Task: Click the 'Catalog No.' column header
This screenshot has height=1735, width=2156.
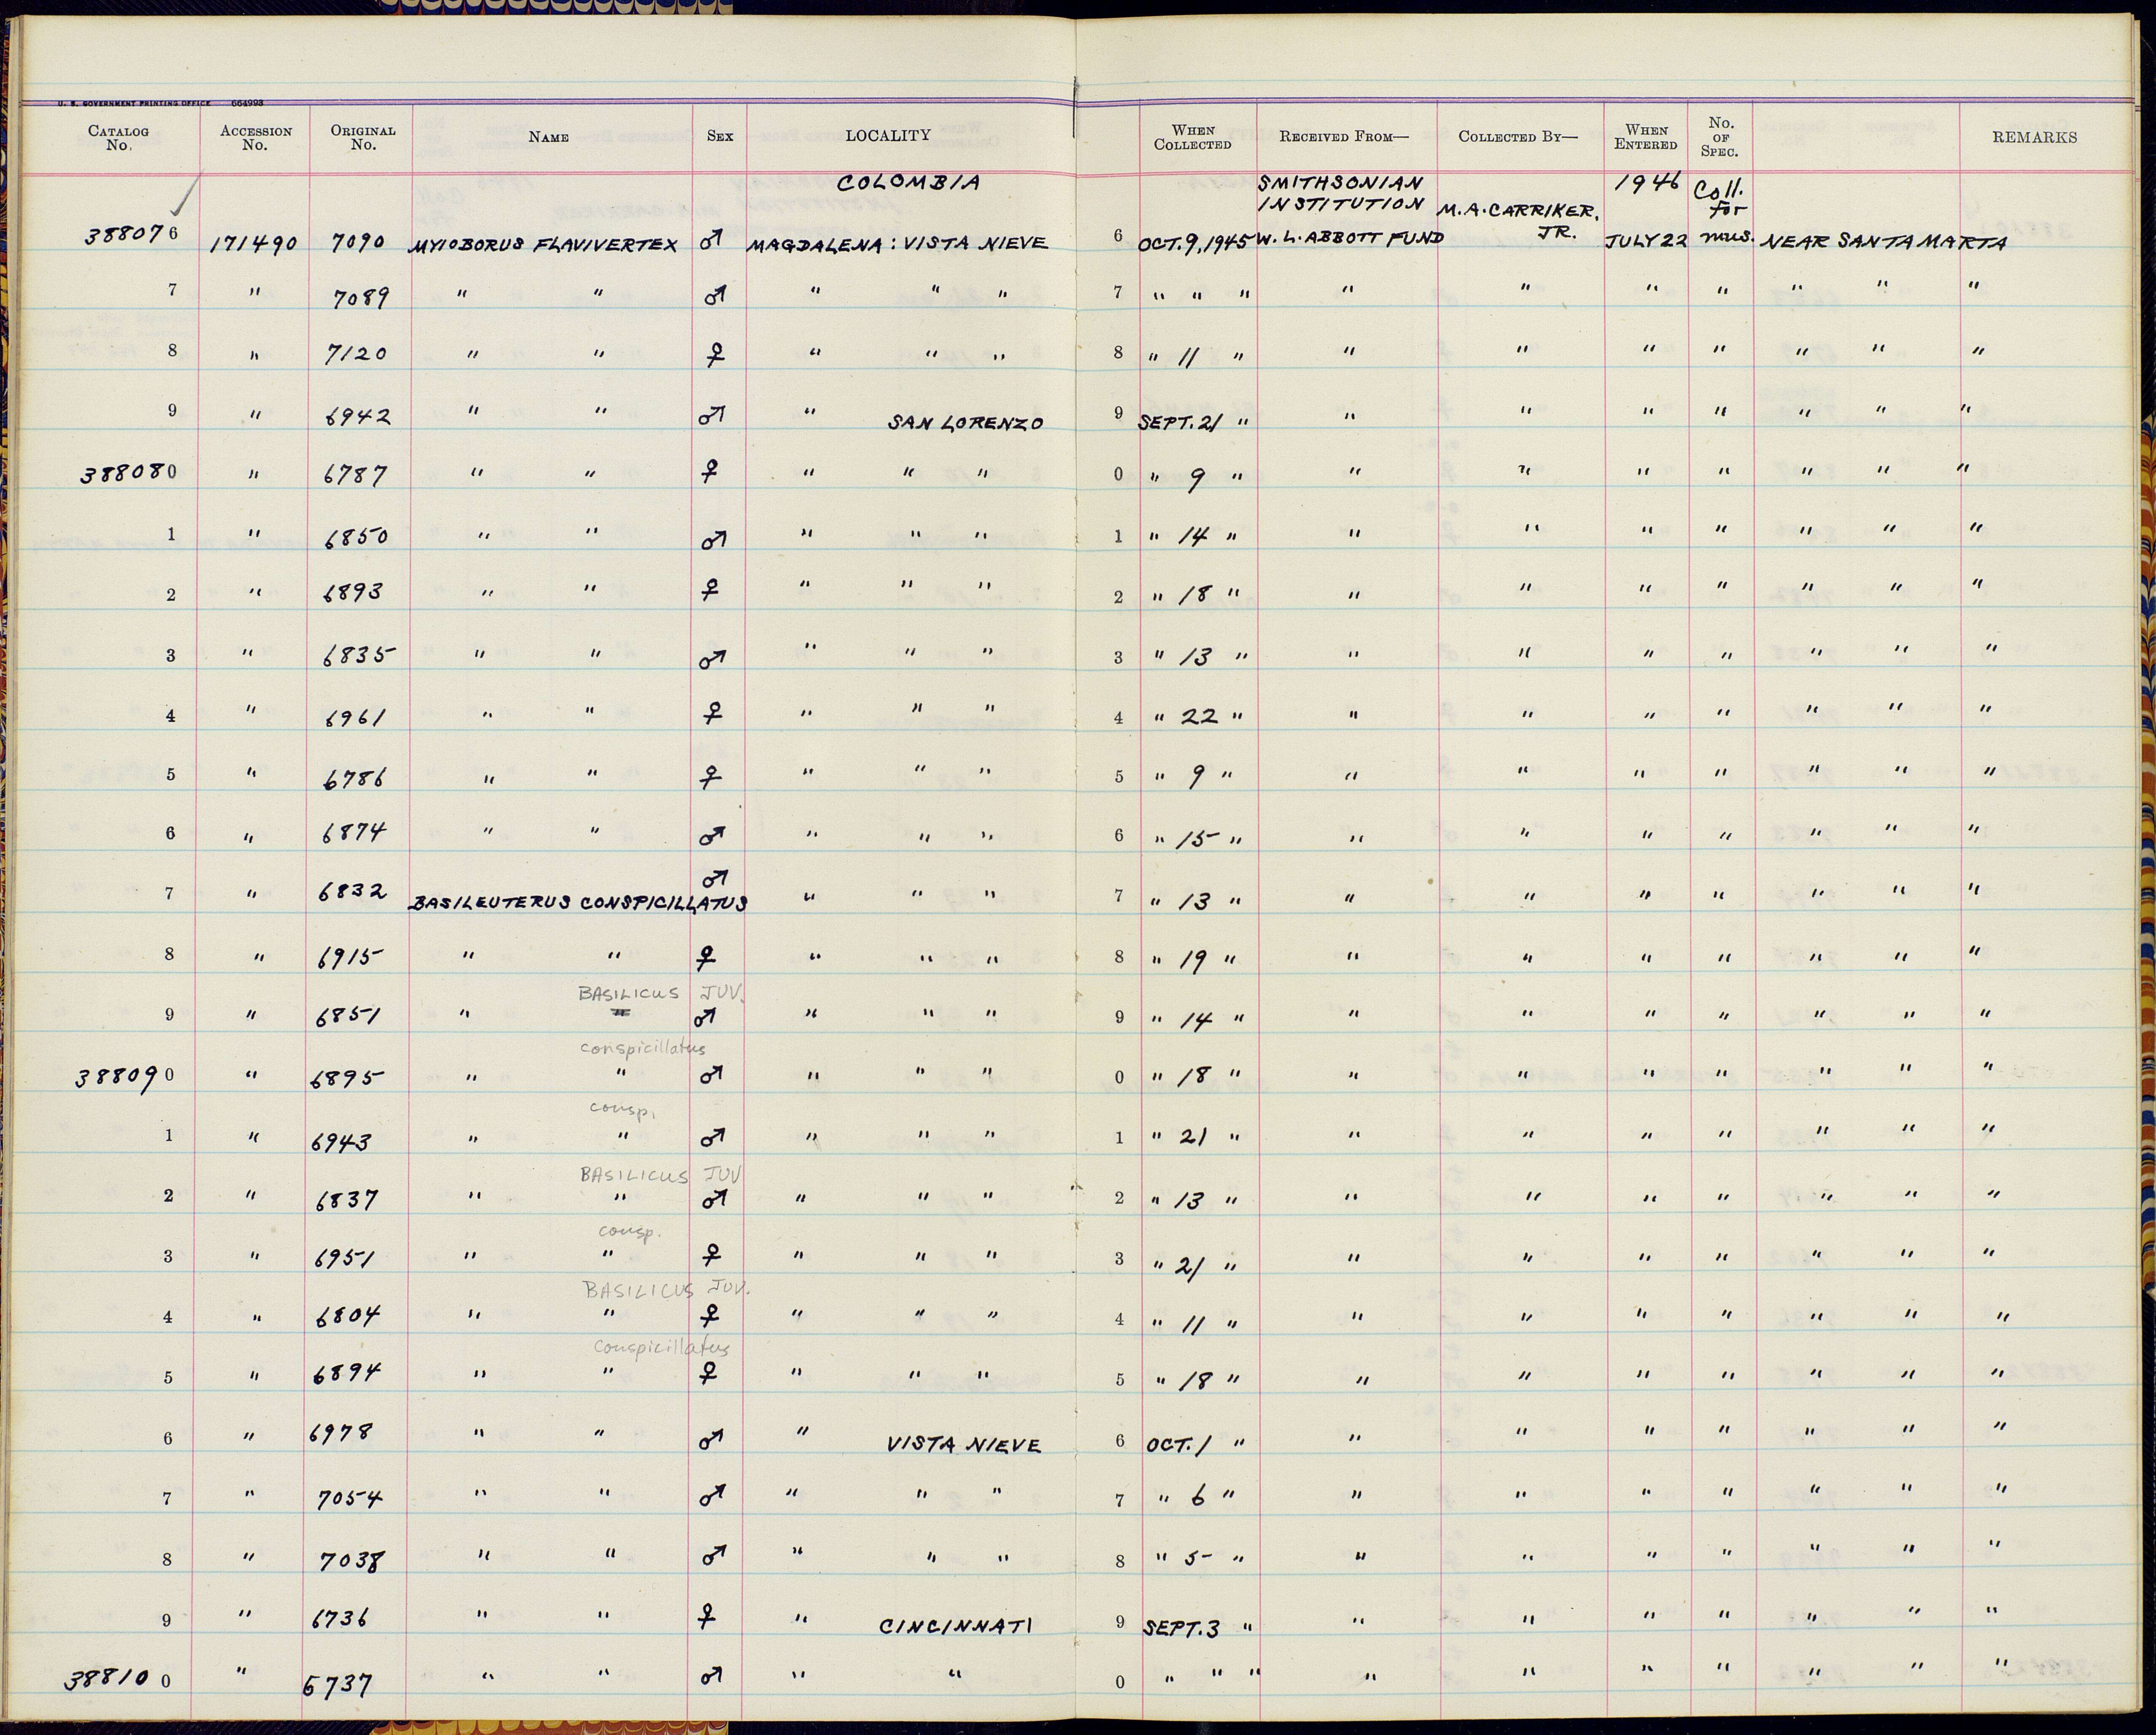Action: click(x=118, y=138)
